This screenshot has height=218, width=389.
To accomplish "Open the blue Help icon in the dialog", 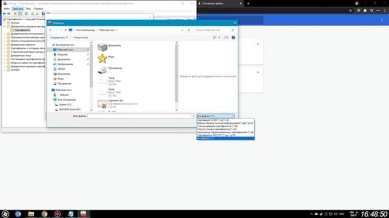I will (233, 38).
